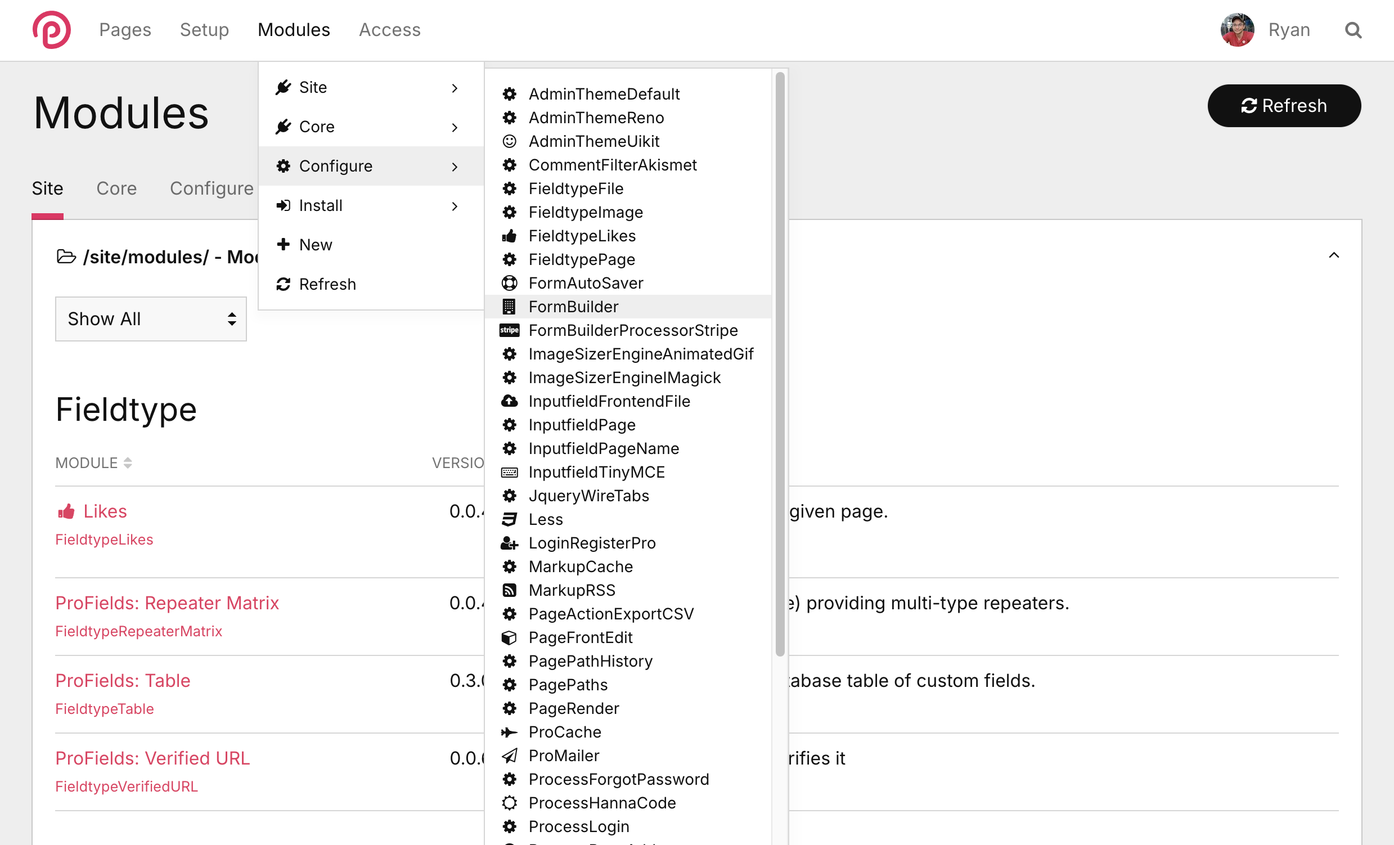Click Ryan's profile avatar
This screenshot has height=845, width=1394.
1236,29
